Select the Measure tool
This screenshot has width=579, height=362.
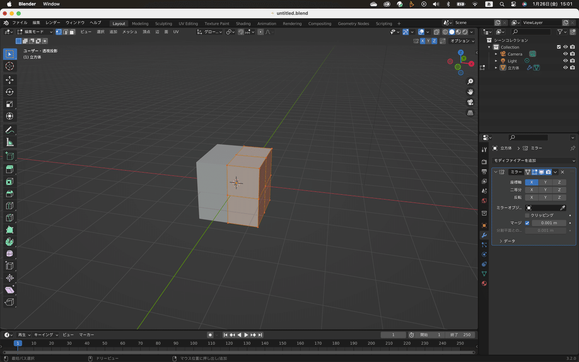(10, 142)
